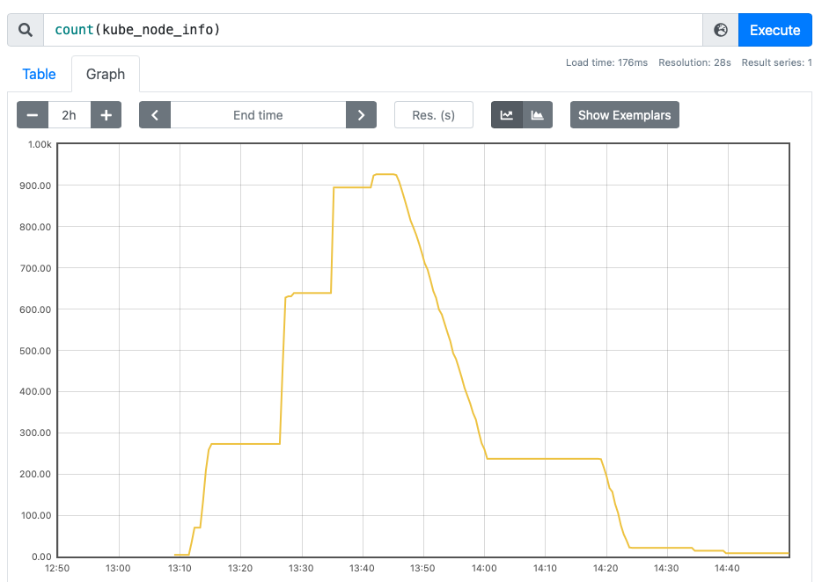The height and width of the screenshot is (582, 822).
Task: Click the 13:30 x-axis label
Action: 301,568
